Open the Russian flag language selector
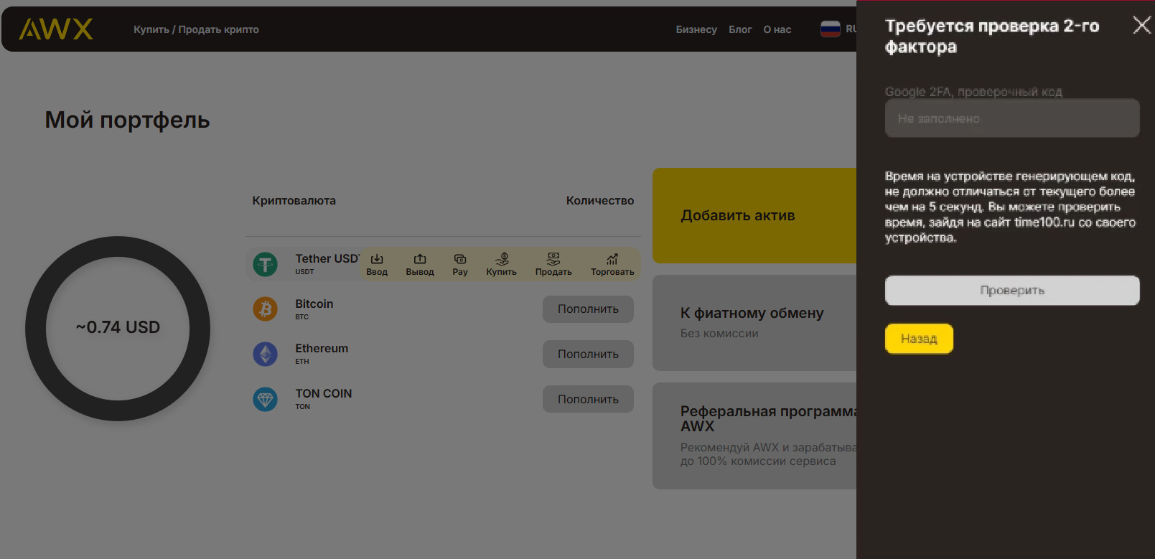 tap(831, 29)
